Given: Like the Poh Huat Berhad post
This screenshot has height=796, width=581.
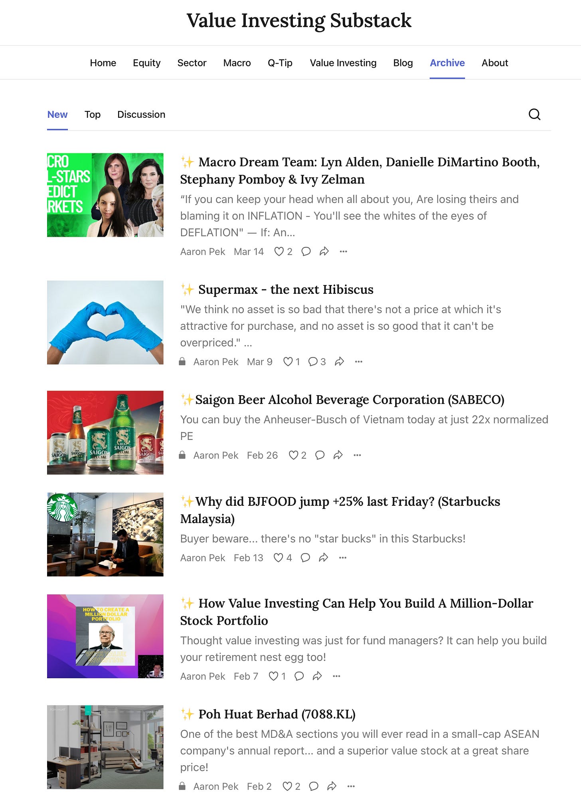Looking at the screenshot, I should pos(291,786).
